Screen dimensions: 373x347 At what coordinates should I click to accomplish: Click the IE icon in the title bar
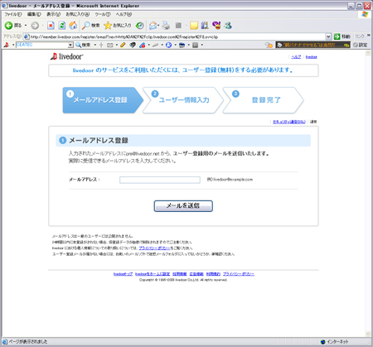pyautogui.click(x=5, y=6)
